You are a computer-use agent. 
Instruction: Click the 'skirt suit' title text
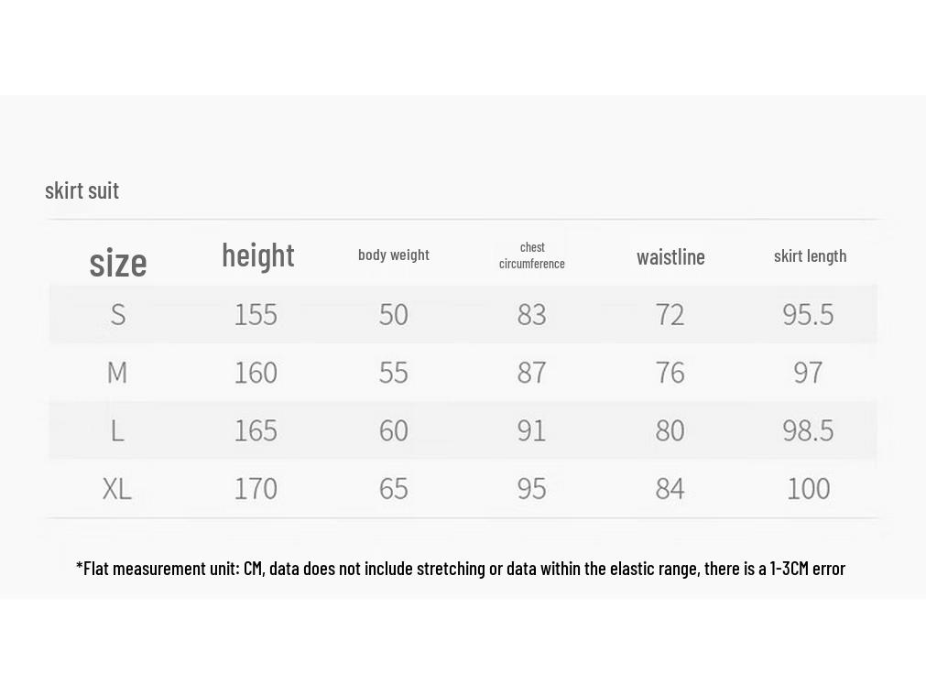pos(82,190)
